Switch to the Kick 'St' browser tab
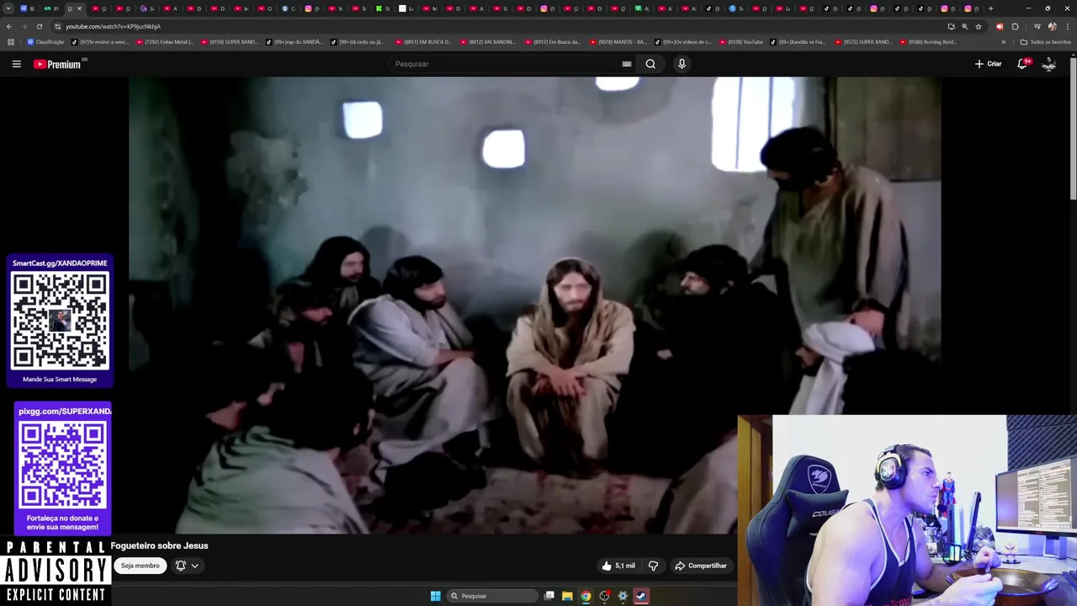This screenshot has width=1077, height=606. click(382, 8)
